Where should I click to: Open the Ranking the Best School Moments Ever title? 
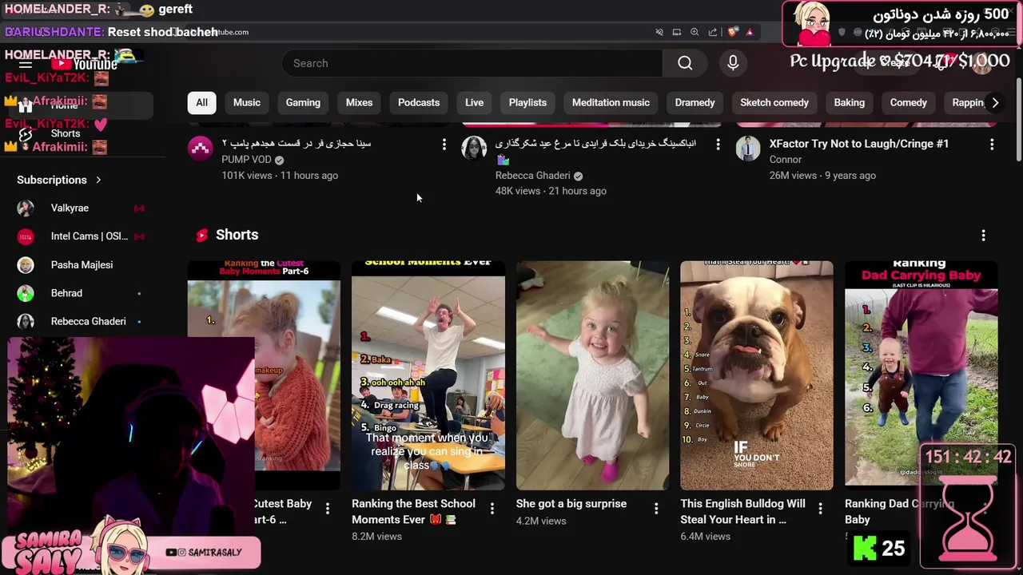[413, 511]
